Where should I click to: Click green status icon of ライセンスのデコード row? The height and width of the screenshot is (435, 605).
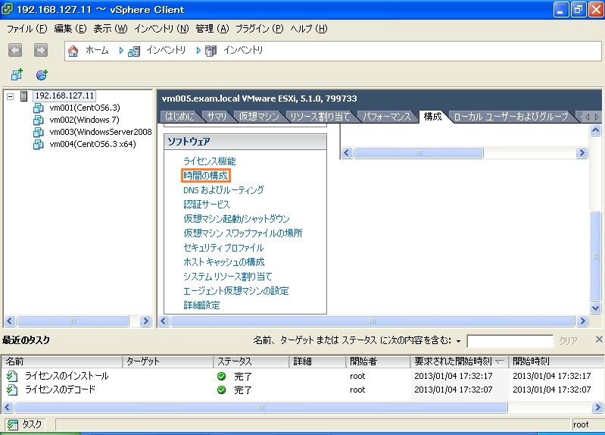221,390
